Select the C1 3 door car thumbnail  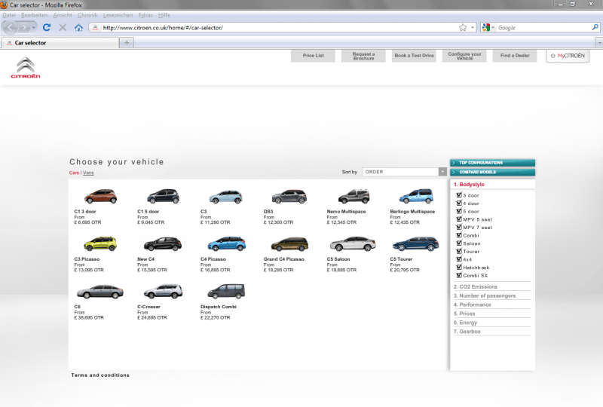point(100,196)
